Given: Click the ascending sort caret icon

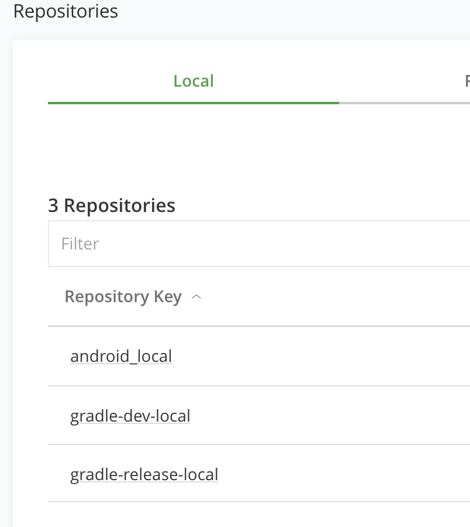Looking at the screenshot, I should [x=197, y=297].
